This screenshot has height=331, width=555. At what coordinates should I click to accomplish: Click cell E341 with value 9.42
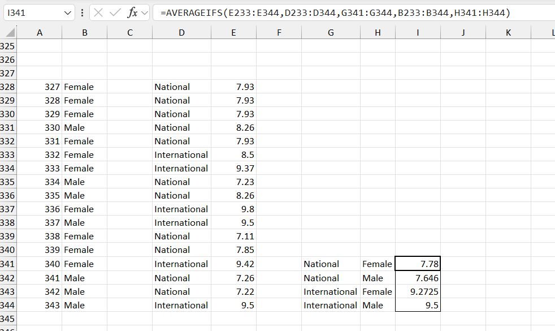pos(233,264)
